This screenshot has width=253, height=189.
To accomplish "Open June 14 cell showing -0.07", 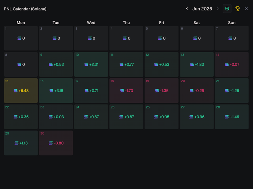I will (232, 64).
